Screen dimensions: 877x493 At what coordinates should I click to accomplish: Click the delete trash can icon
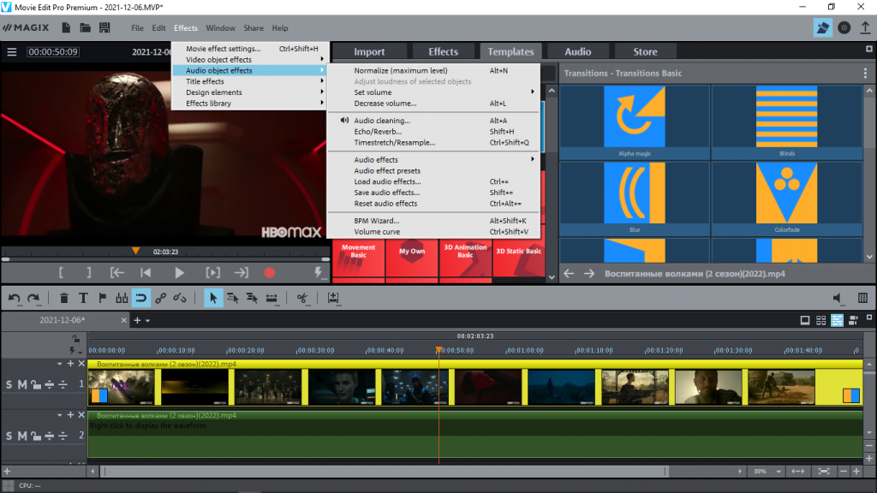64,298
